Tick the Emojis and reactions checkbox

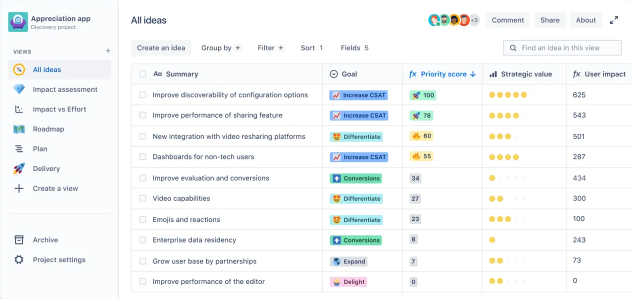[143, 219]
